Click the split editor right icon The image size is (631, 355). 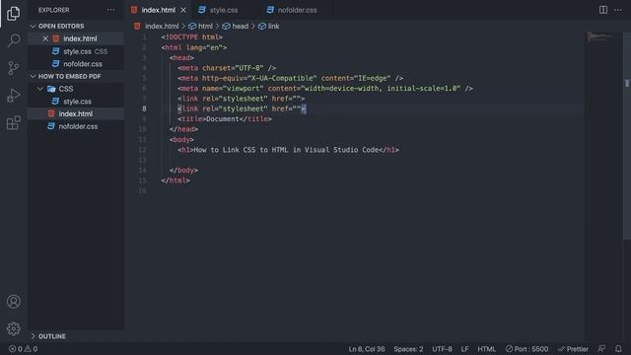(602, 10)
